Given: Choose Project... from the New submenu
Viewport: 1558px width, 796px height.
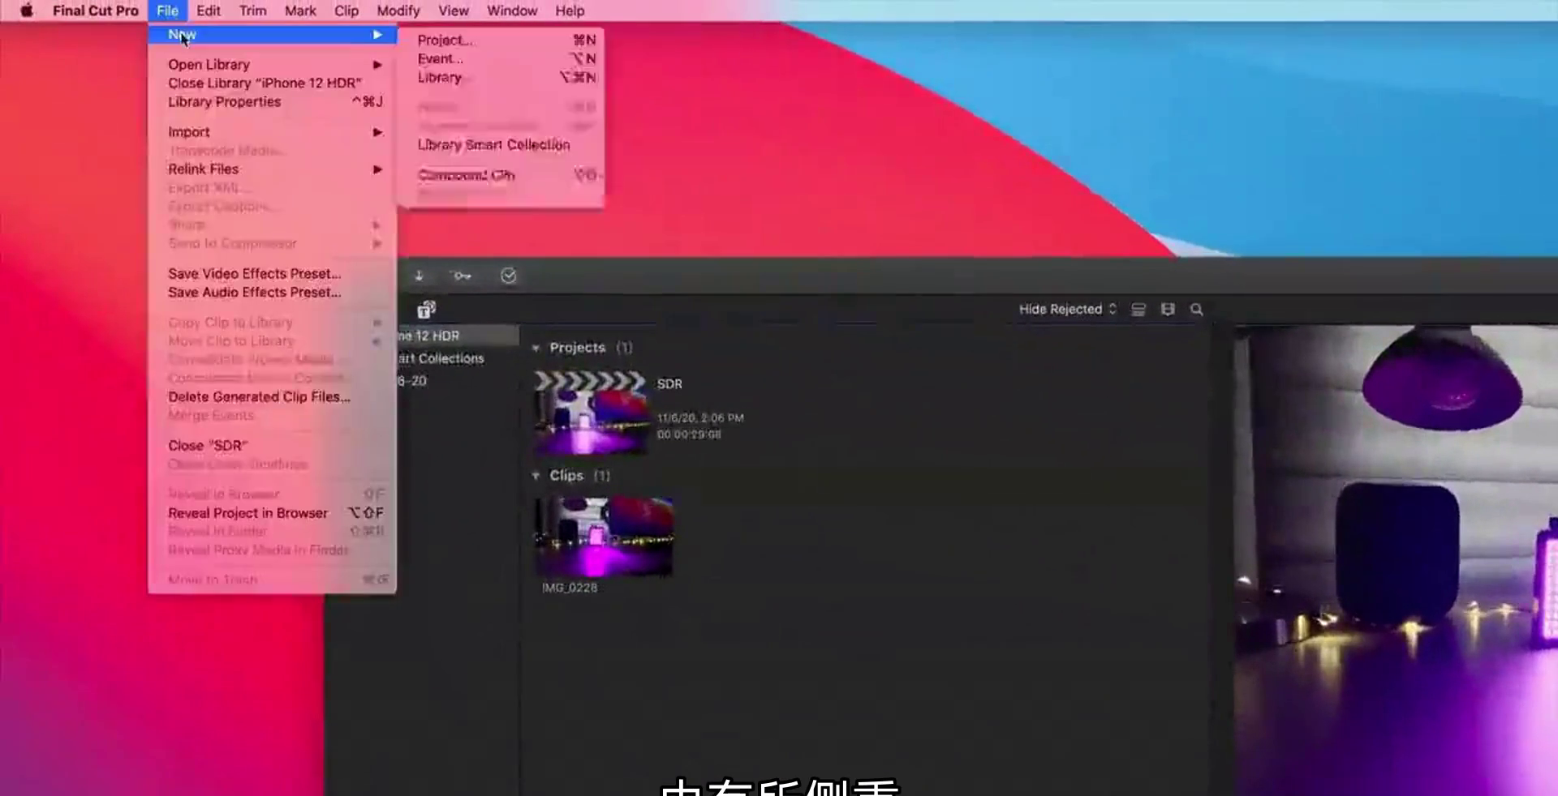Looking at the screenshot, I should pyautogui.click(x=502, y=40).
